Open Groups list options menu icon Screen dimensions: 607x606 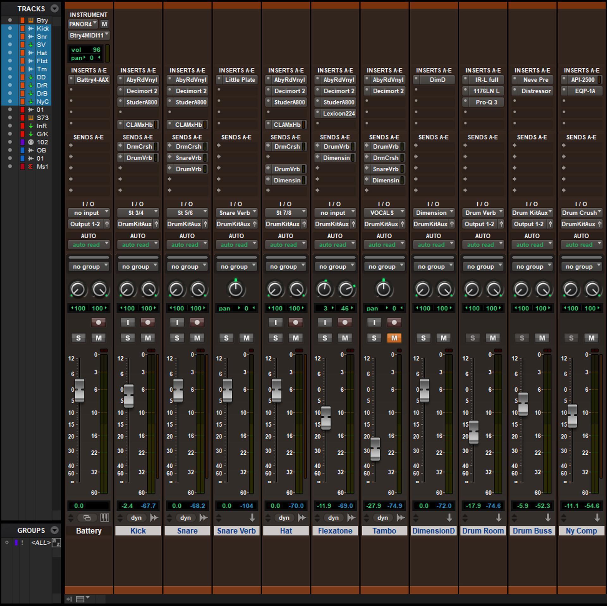coord(55,530)
